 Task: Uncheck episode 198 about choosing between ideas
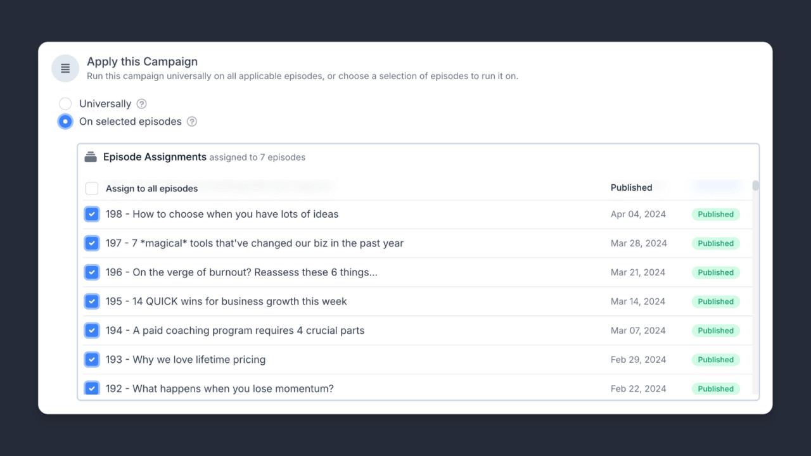click(92, 214)
